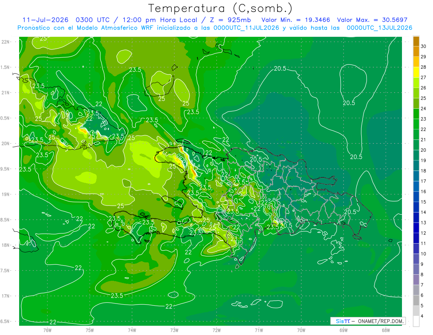Image resolution: width=433 pixels, height=335 pixels.
Task: Click the '21' label on the color scale
Action: click(423, 140)
